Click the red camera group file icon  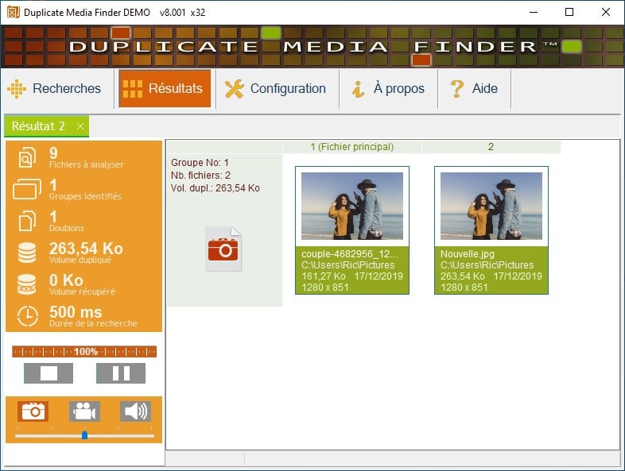(x=223, y=249)
